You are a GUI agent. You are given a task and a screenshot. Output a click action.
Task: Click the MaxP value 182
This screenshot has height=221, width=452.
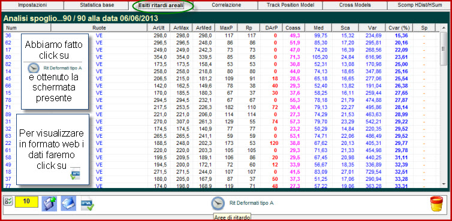pos(228,107)
